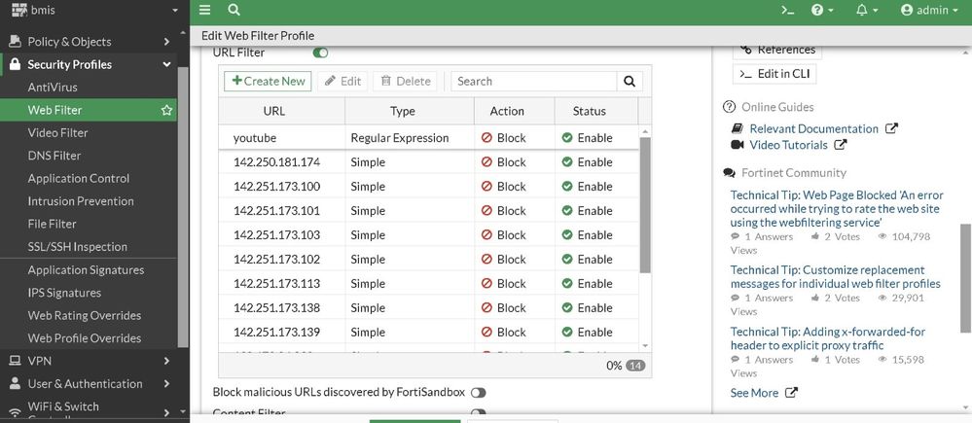Expand the VPN menu section
Screen dimensions: 972x423
[88, 361]
